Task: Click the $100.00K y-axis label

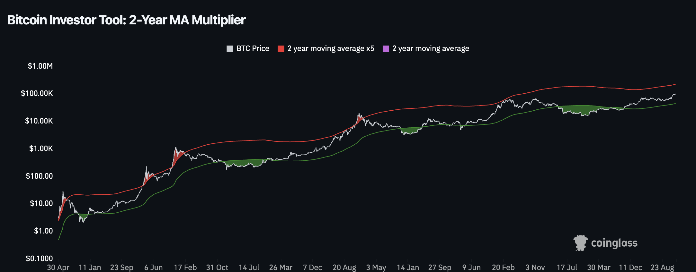Action: (37, 93)
